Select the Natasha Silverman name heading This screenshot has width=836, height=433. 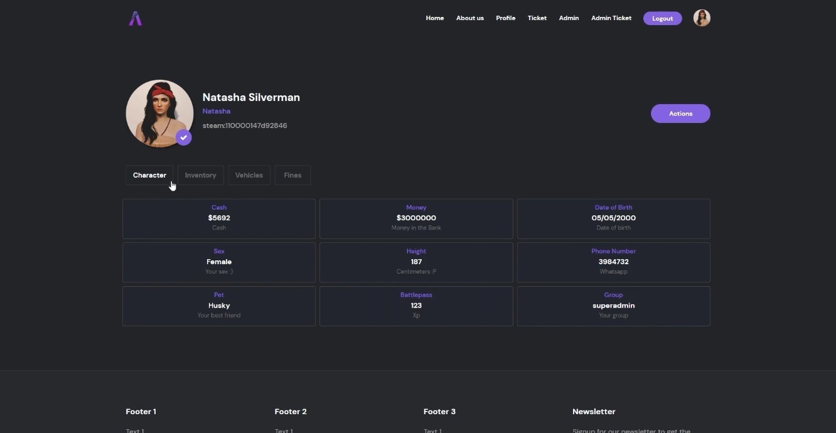click(x=251, y=97)
